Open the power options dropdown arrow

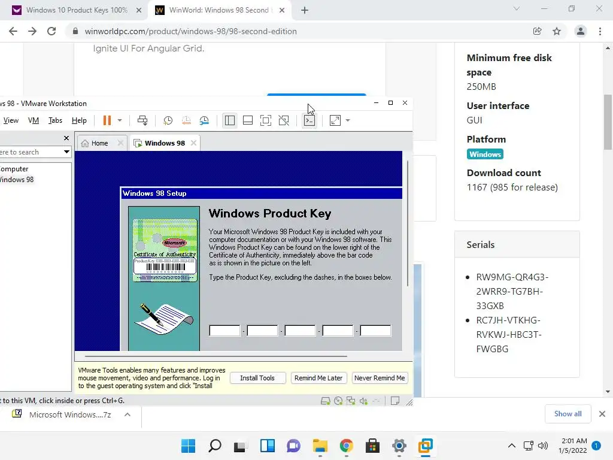point(120,120)
